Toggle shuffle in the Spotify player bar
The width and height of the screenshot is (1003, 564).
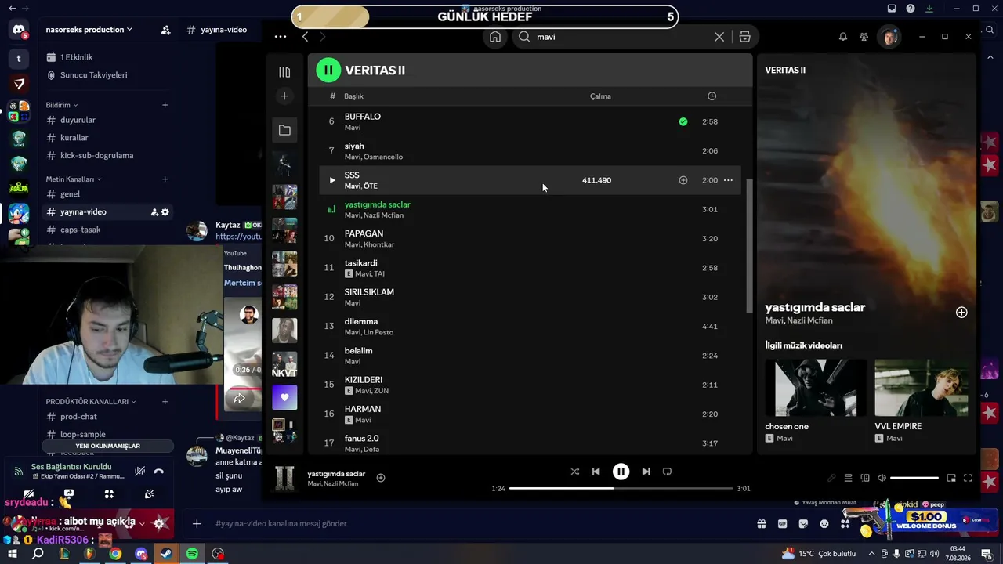(575, 472)
